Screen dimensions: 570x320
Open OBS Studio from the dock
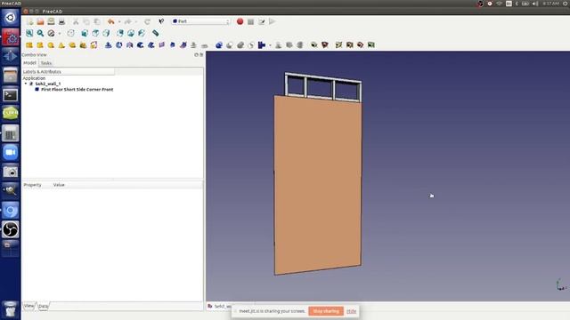click(10, 229)
